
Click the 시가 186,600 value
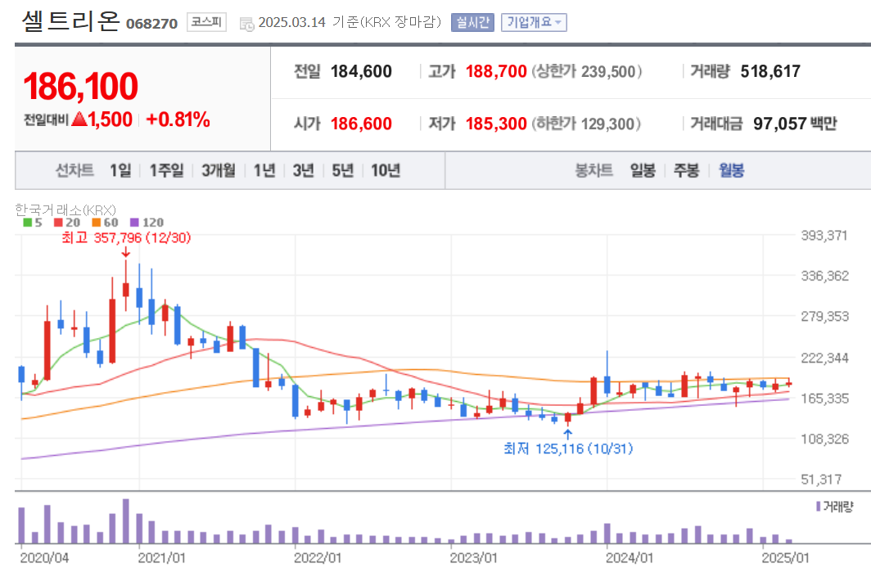click(x=361, y=124)
